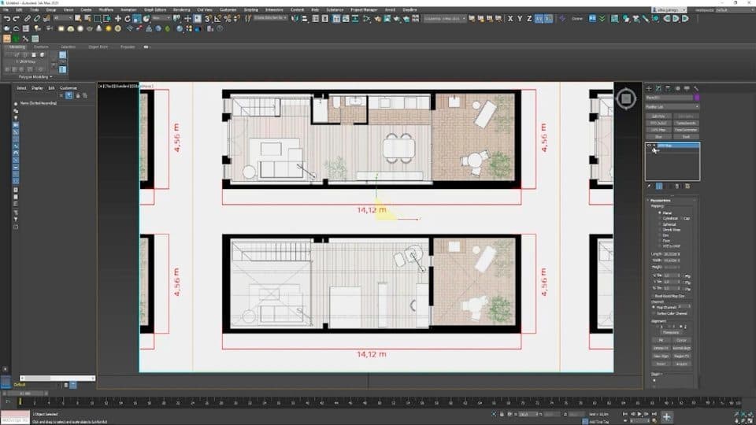The width and height of the screenshot is (756, 425).
Task: Open the user sign-in account dropdown
Action: click(x=669, y=9)
